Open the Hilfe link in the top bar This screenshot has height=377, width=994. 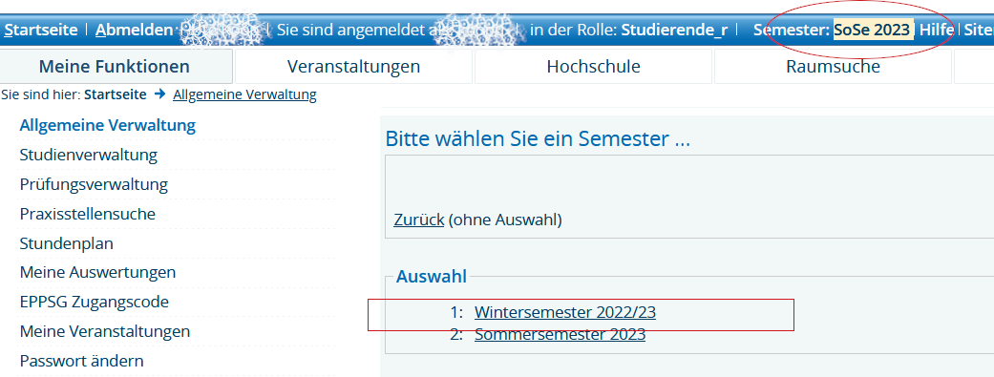(x=937, y=30)
